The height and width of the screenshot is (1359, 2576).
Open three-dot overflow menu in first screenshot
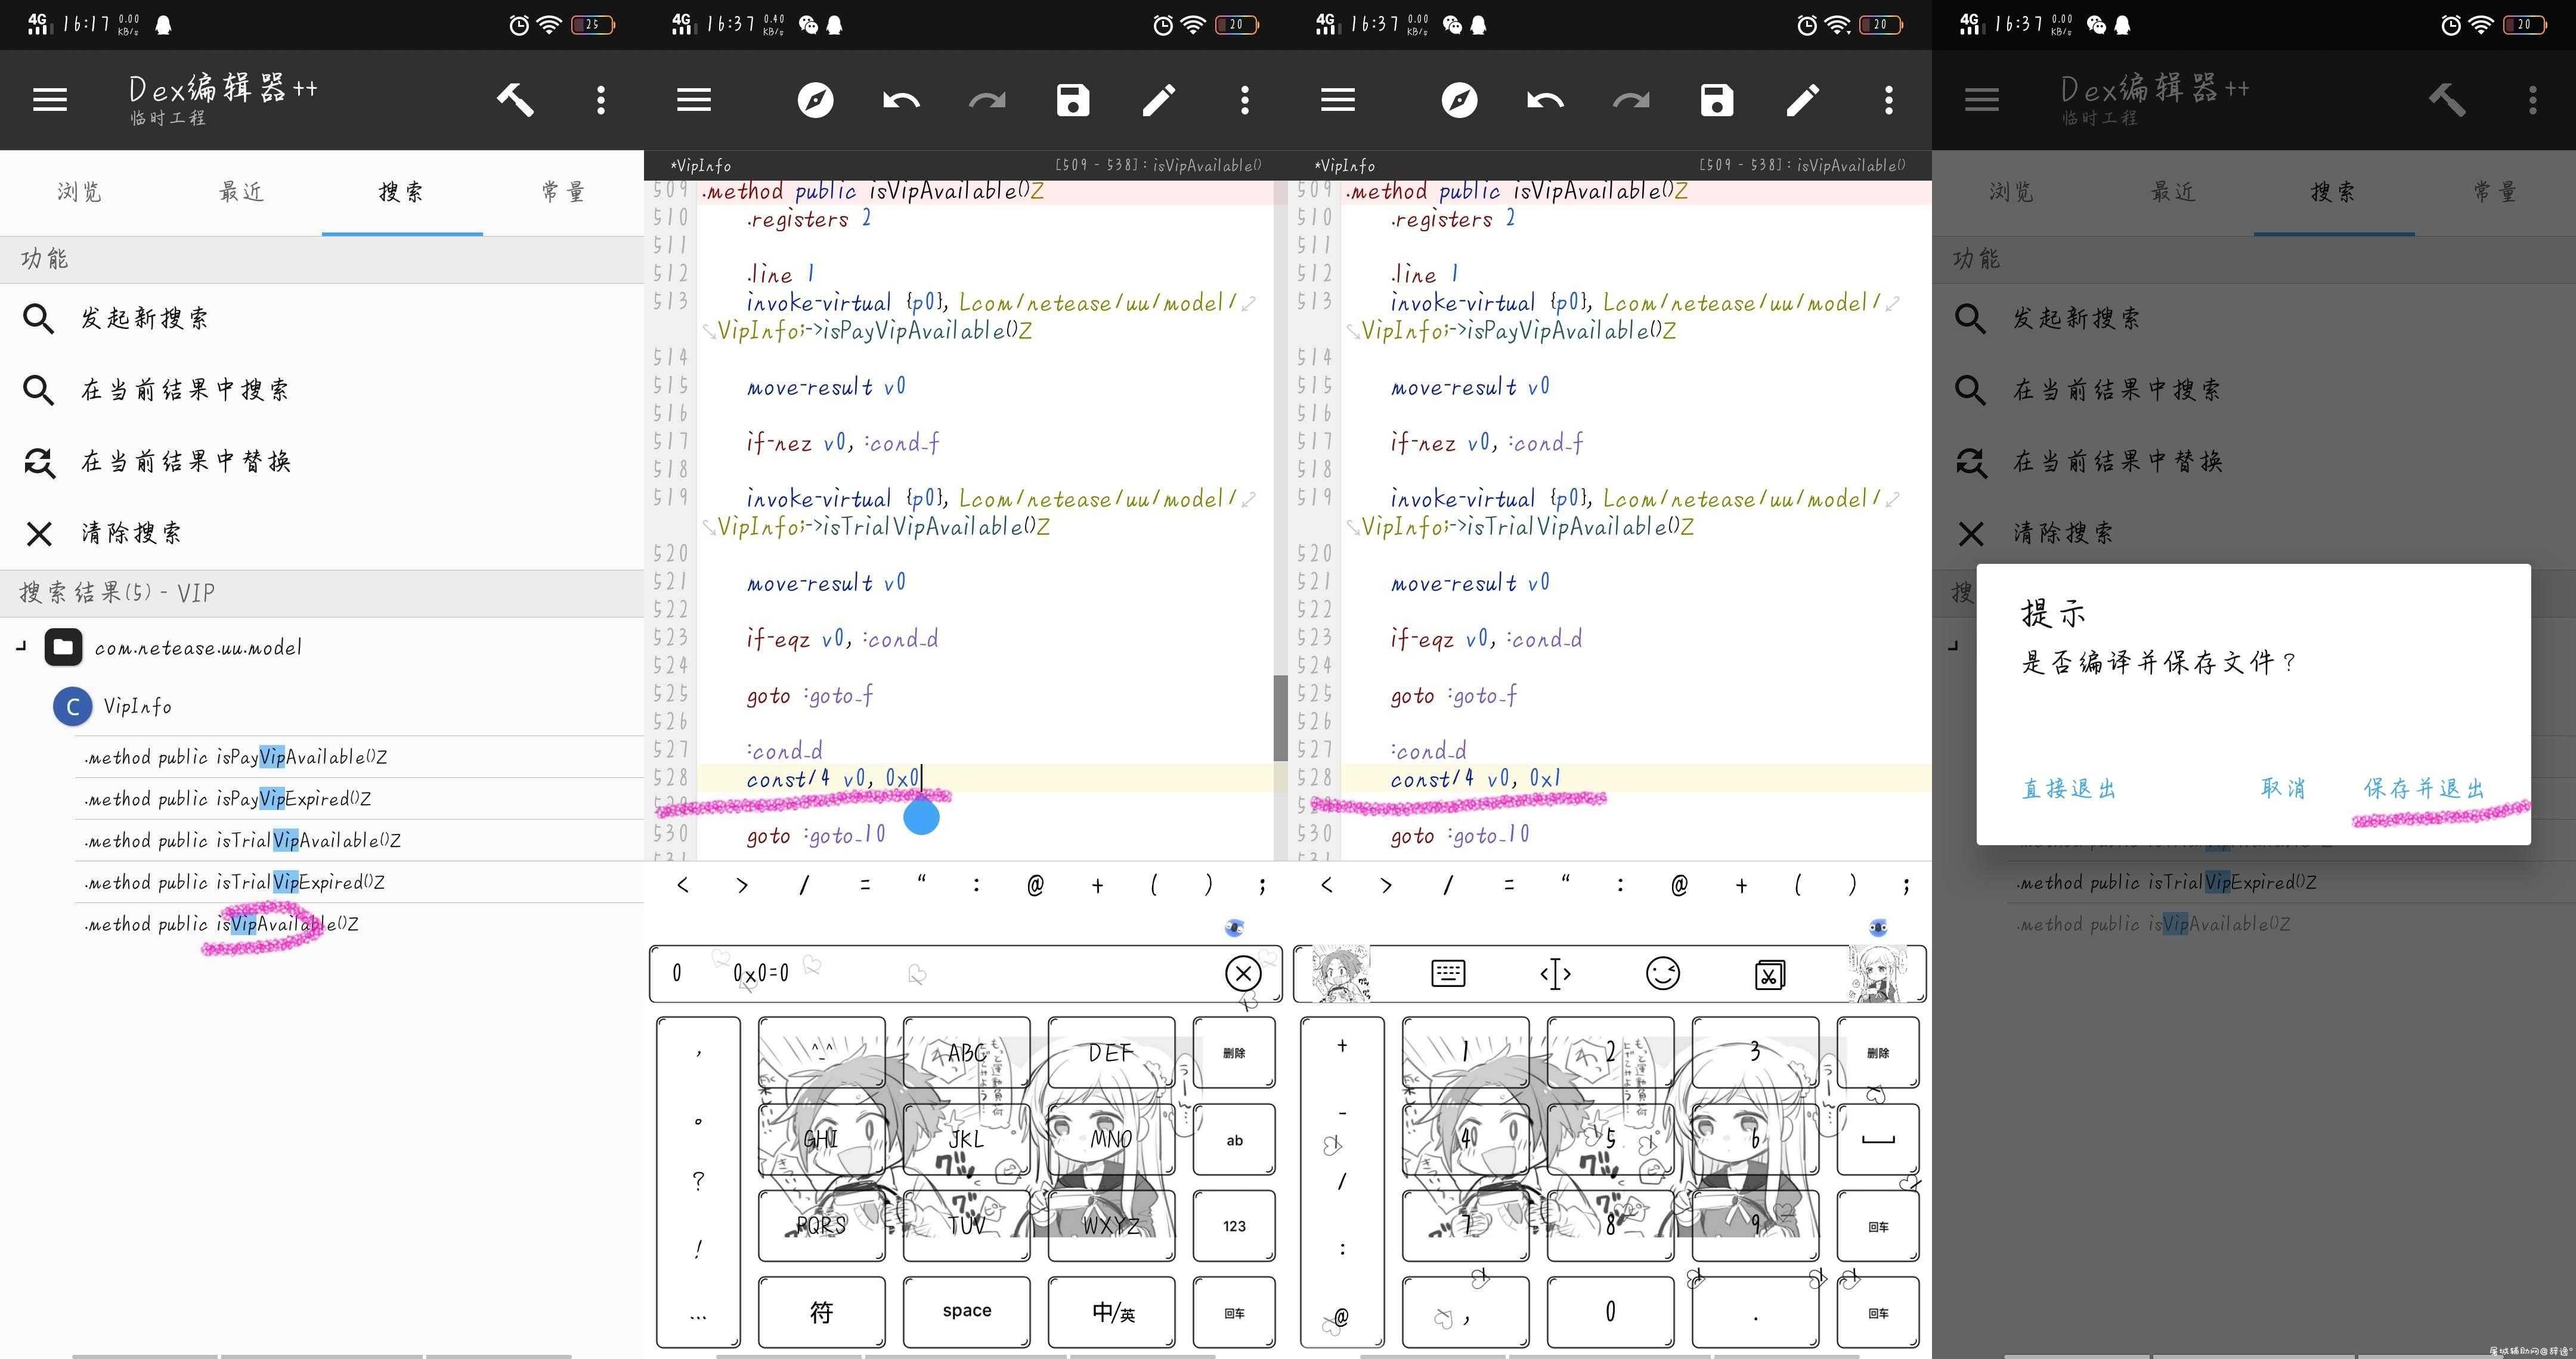[601, 100]
